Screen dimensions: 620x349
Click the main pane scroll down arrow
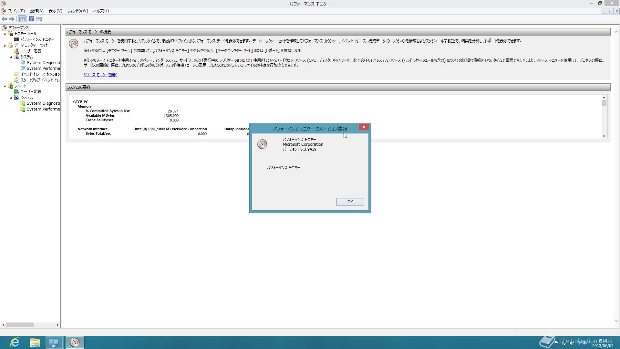[616, 321]
